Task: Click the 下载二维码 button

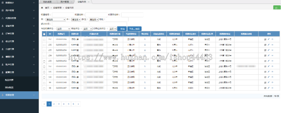Action: coord(134,28)
